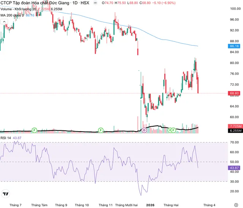Click the 80.00 price scale label

click(234, 63)
